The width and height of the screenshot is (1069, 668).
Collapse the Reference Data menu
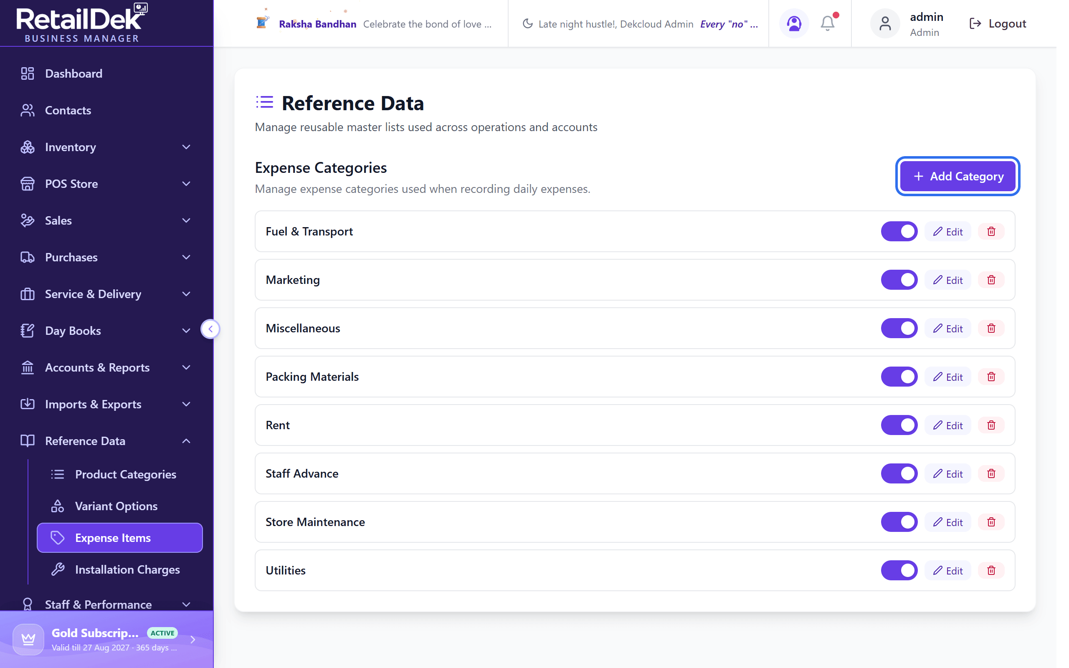106,441
